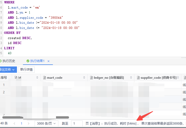Click the ledger_no [台账编码] column header
186x128 pixels.
tap(111, 77)
